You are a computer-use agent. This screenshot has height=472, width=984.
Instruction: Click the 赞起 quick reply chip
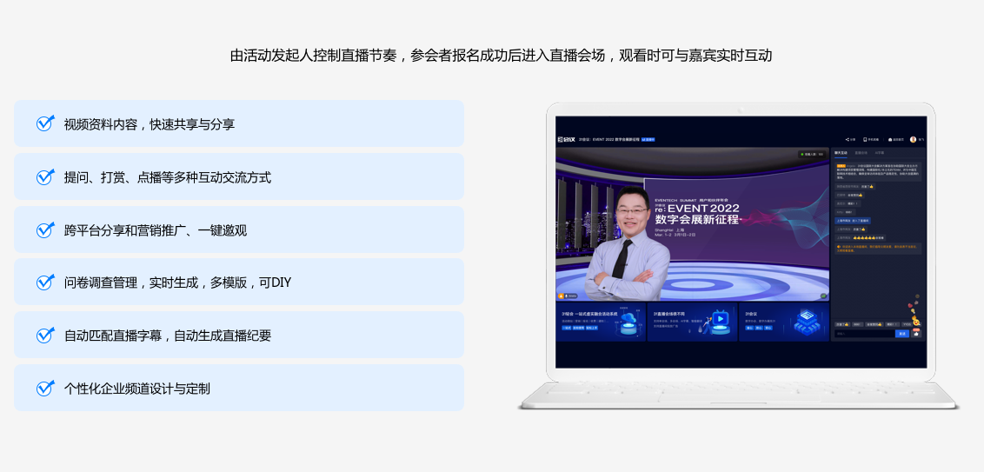892,324
